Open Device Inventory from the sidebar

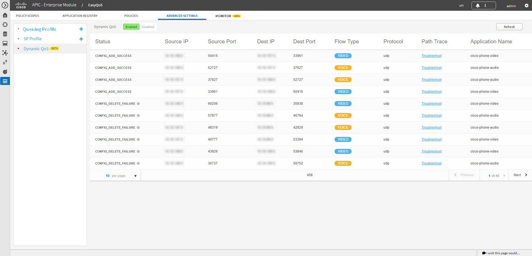tap(5, 34)
